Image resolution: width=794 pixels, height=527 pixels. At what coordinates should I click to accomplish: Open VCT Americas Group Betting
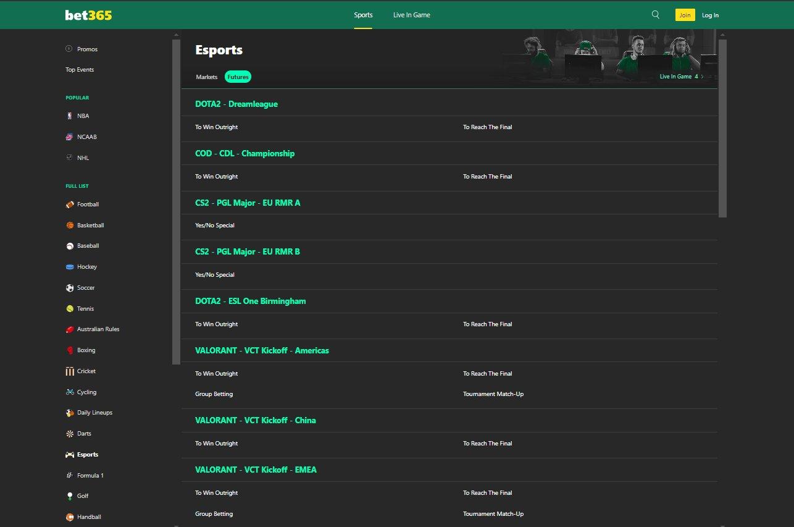tap(214, 394)
